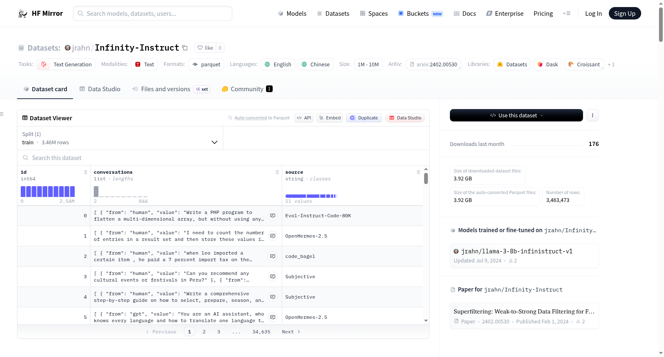Select the 1M - 10M size tag
Image resolution: width=664 pixels, height=357 pixels.
(x=368, y=64)
